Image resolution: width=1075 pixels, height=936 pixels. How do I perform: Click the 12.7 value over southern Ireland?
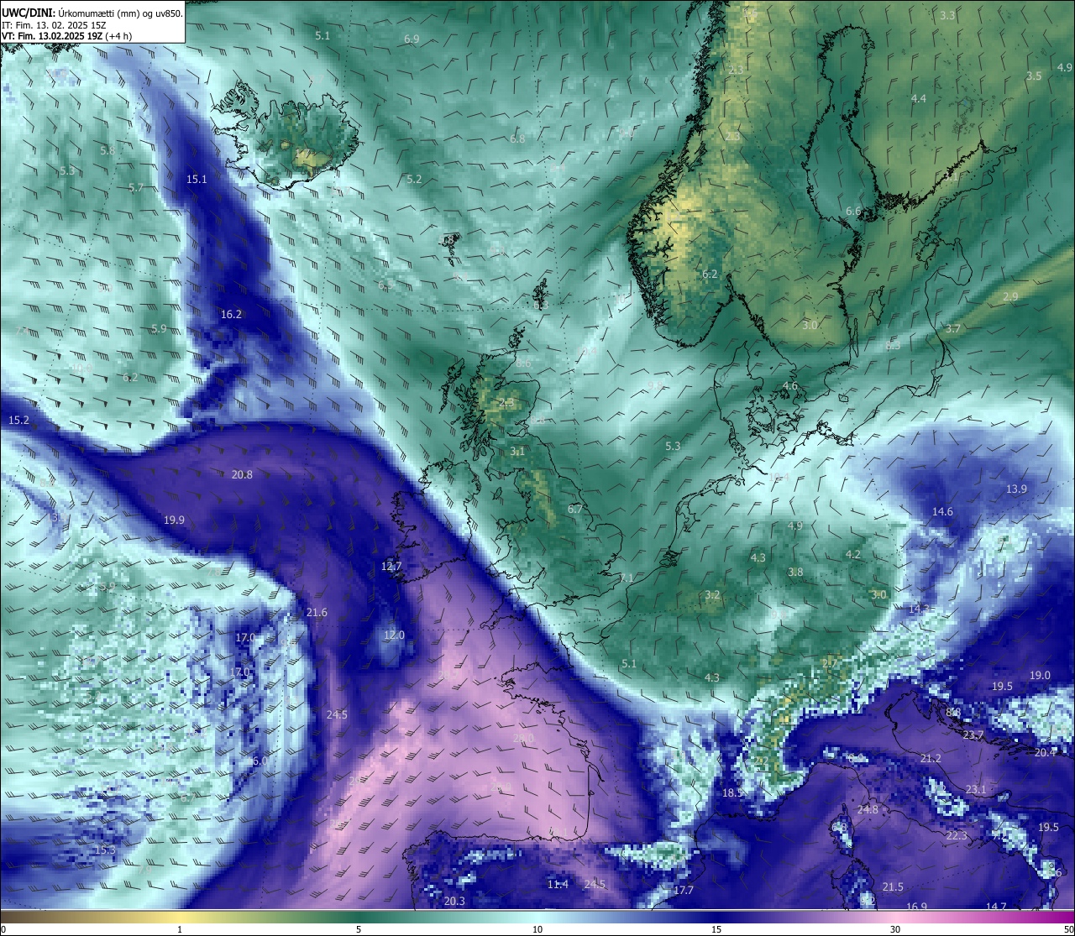(391, 566)
